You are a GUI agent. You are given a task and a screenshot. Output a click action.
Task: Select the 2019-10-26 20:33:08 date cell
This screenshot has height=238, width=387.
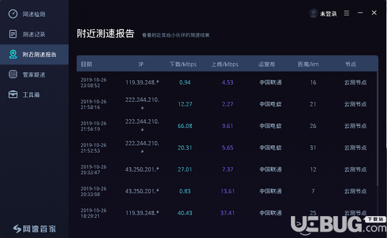tap(94, 192)
